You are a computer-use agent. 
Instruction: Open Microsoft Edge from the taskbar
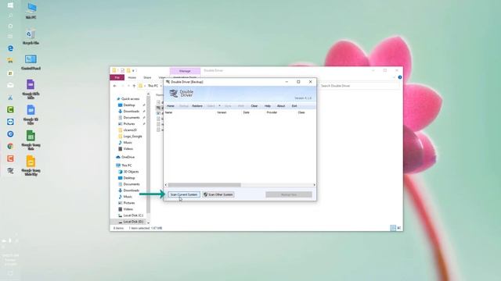10,48
